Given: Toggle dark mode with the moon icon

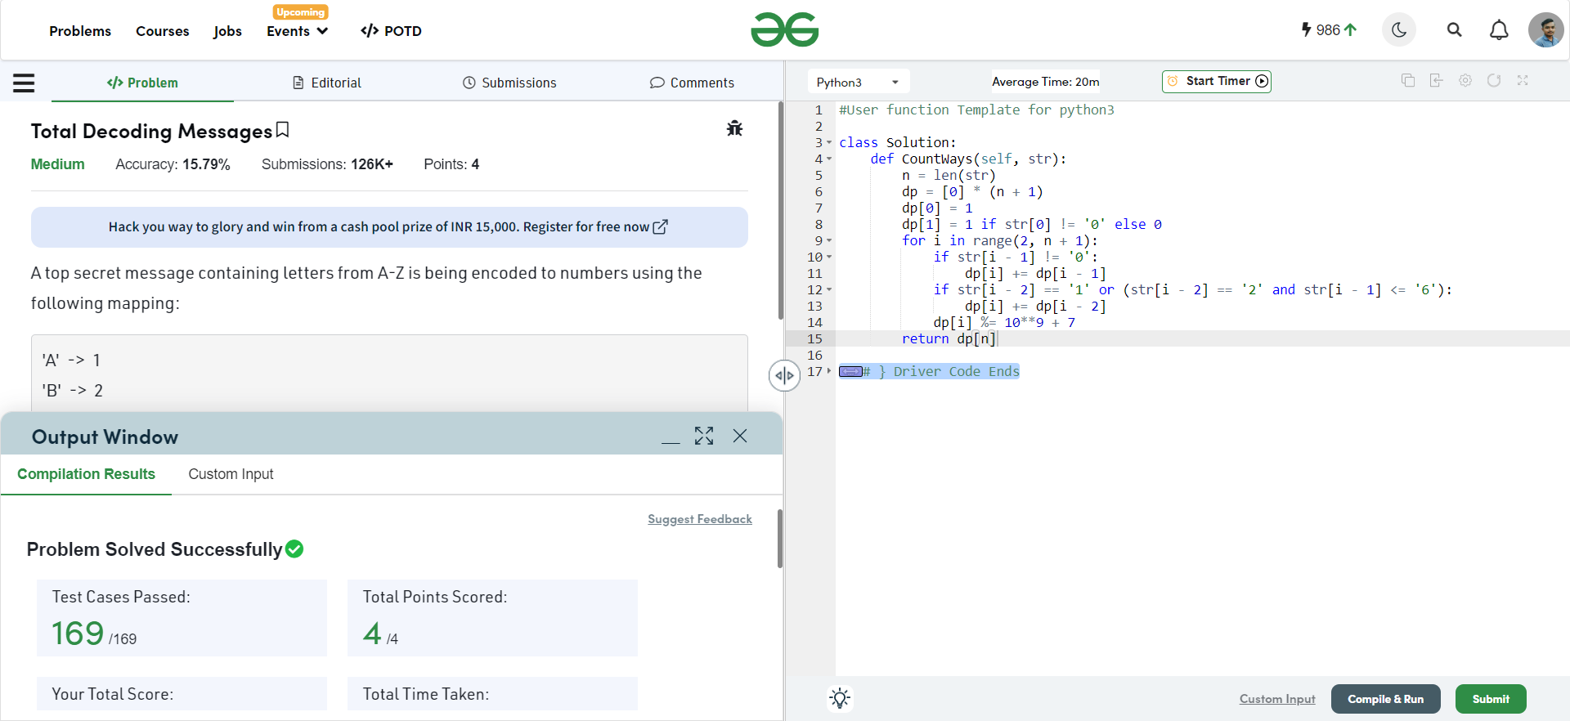Looking at the screenshot, I should pos(1399,30).
